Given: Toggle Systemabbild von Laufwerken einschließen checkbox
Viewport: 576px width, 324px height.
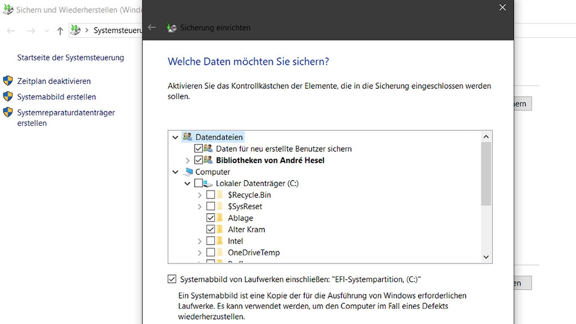Looking at the screenshot, I should point(172,280).
